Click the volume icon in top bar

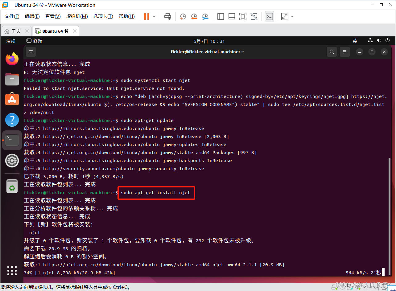tap(379, 41)
